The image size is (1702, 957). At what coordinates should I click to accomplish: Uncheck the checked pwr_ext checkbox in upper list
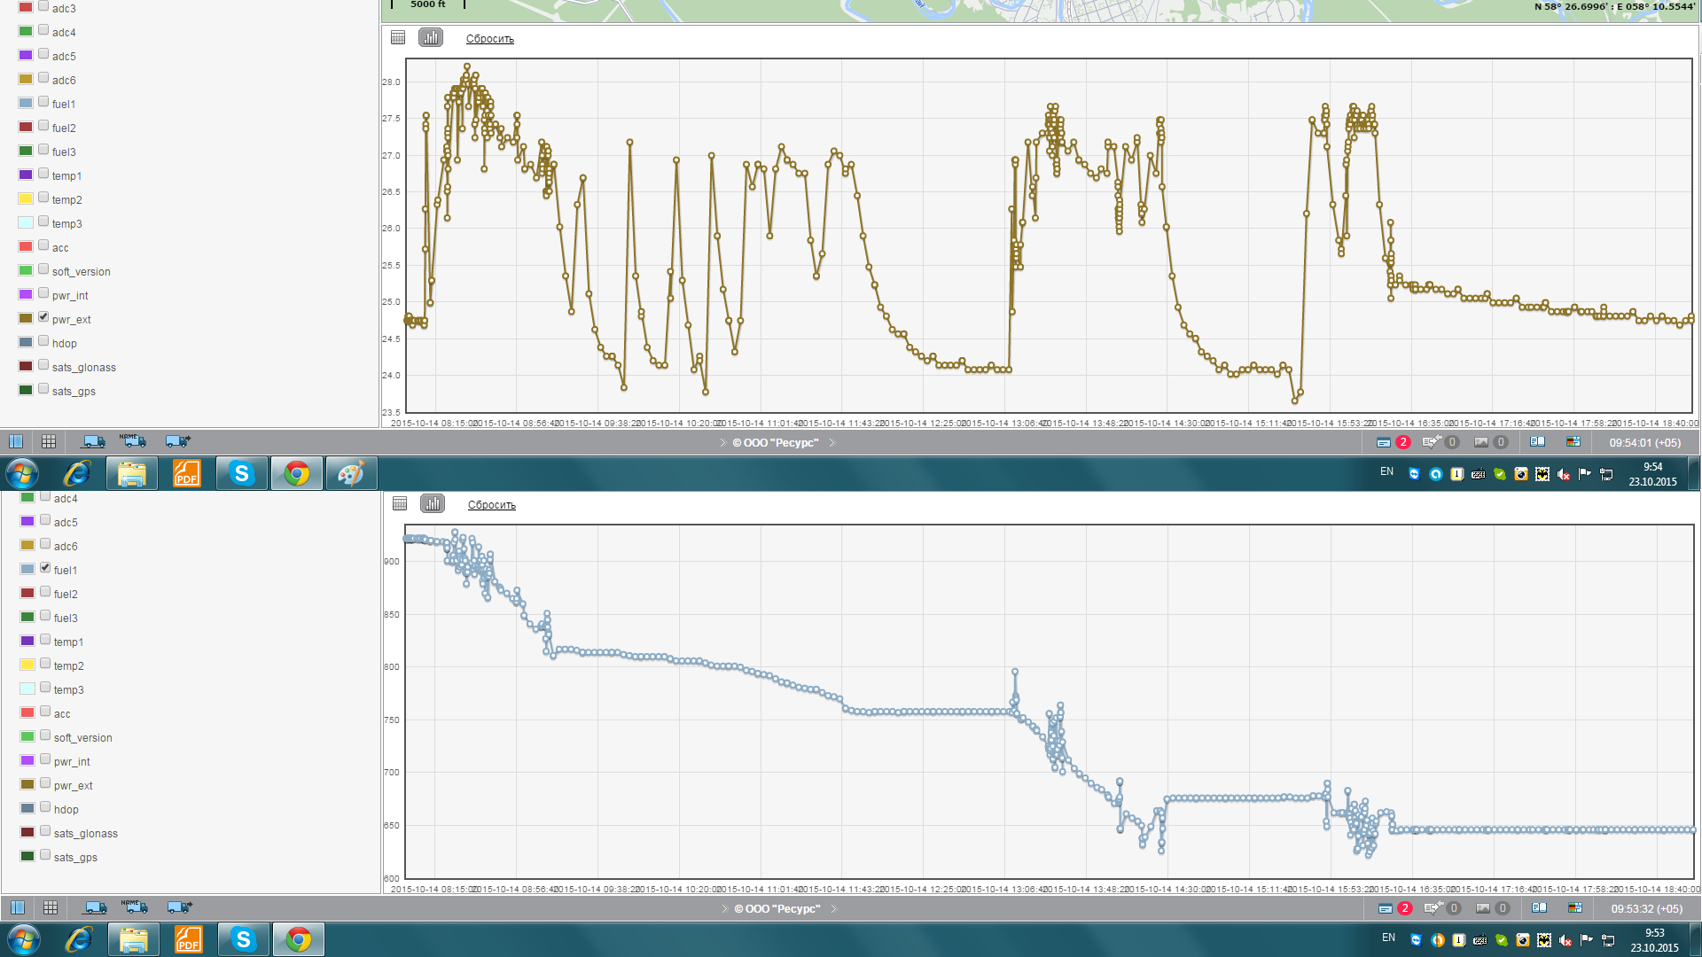[43, 317]
